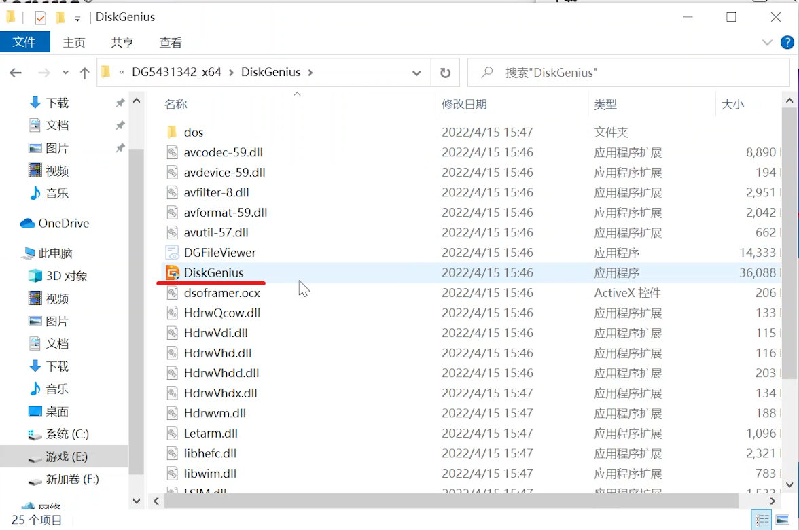
Task: Click the new folder icon in title bar
Action: pos(60,18)
